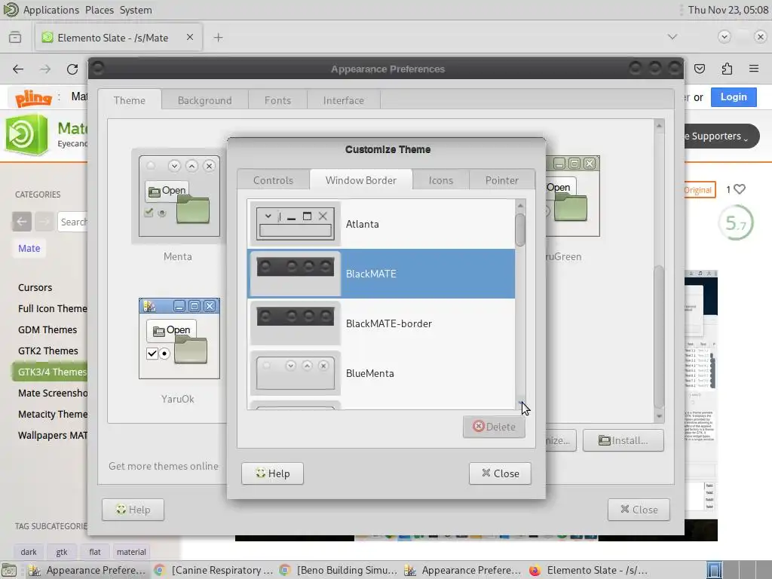
Task: Click the heart like icon
Action: pyautogui.click(x=740, y=189)
